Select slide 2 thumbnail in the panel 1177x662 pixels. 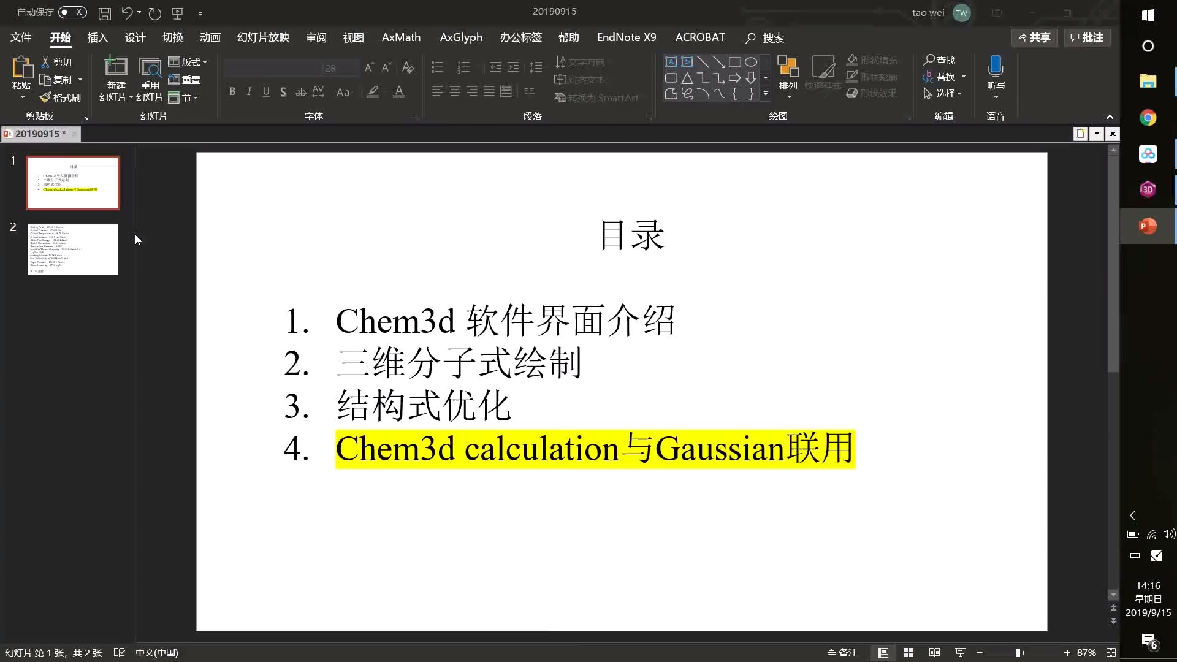(72, 249)
